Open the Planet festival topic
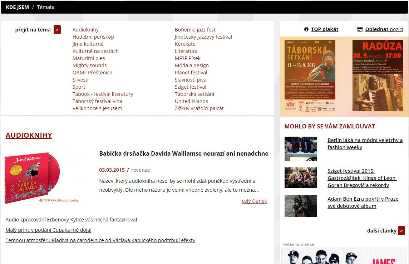The image size is (409, 264). tap(191, 73)
